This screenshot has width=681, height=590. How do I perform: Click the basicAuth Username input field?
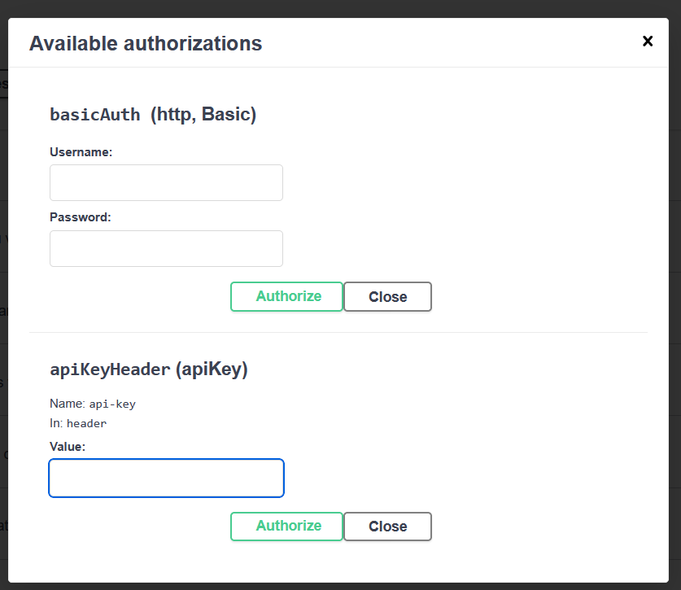[166, 182]
